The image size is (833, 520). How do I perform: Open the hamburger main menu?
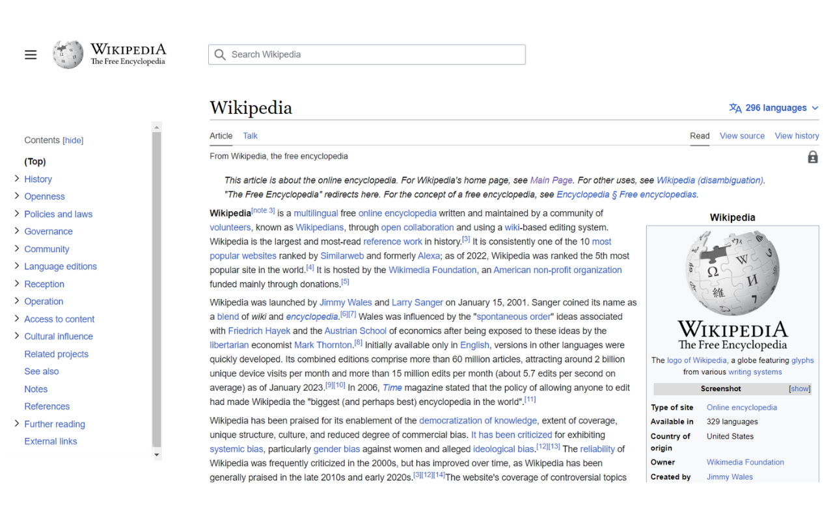coord(31,55)
